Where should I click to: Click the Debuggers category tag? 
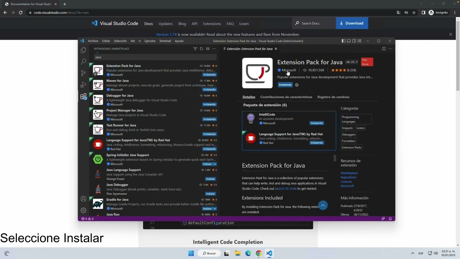[349, 135]
